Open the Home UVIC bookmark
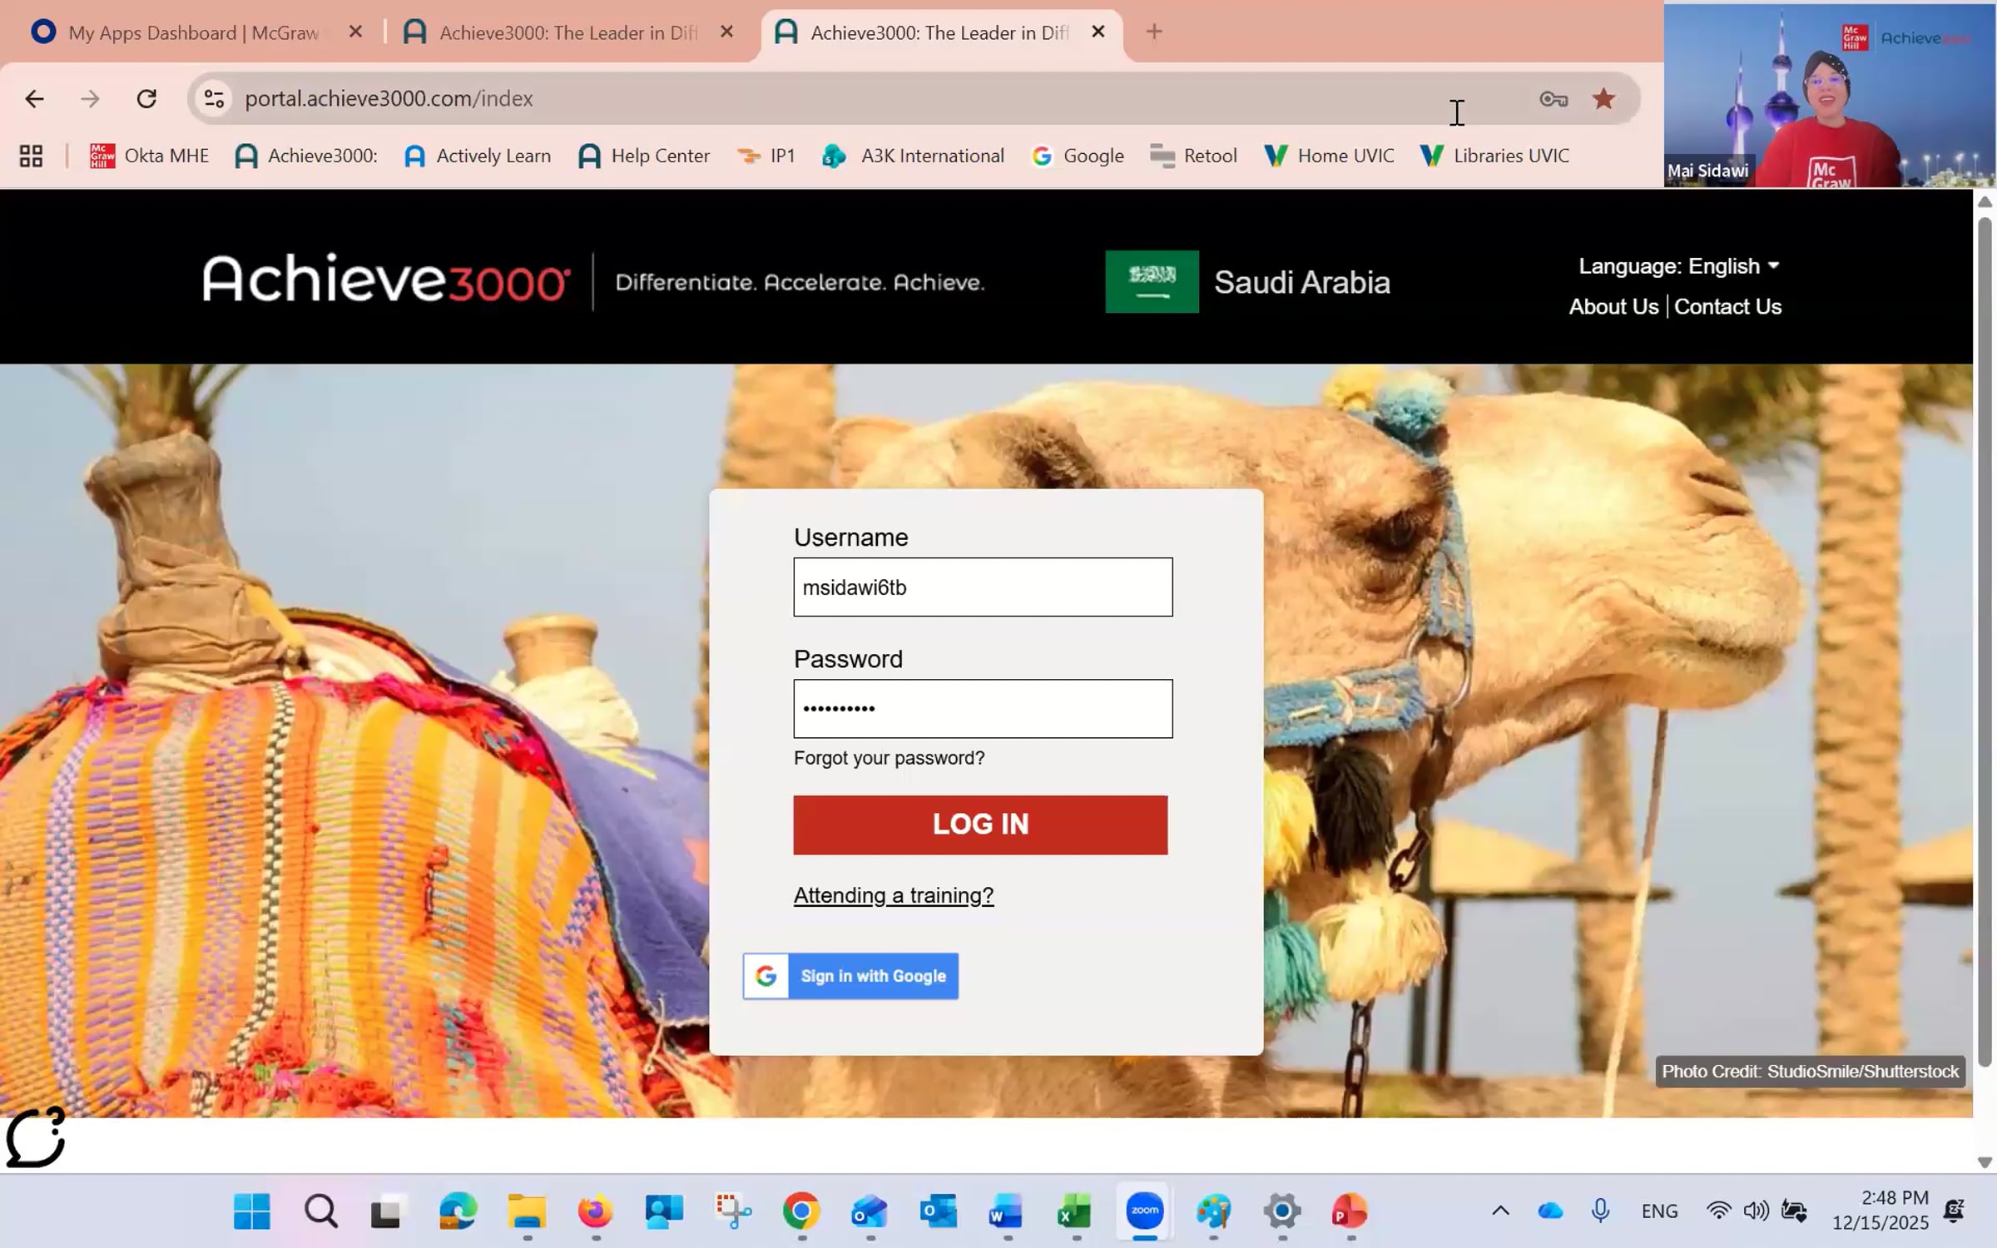This screenshot has width=1997, height=1248. tap(1330, 156)
